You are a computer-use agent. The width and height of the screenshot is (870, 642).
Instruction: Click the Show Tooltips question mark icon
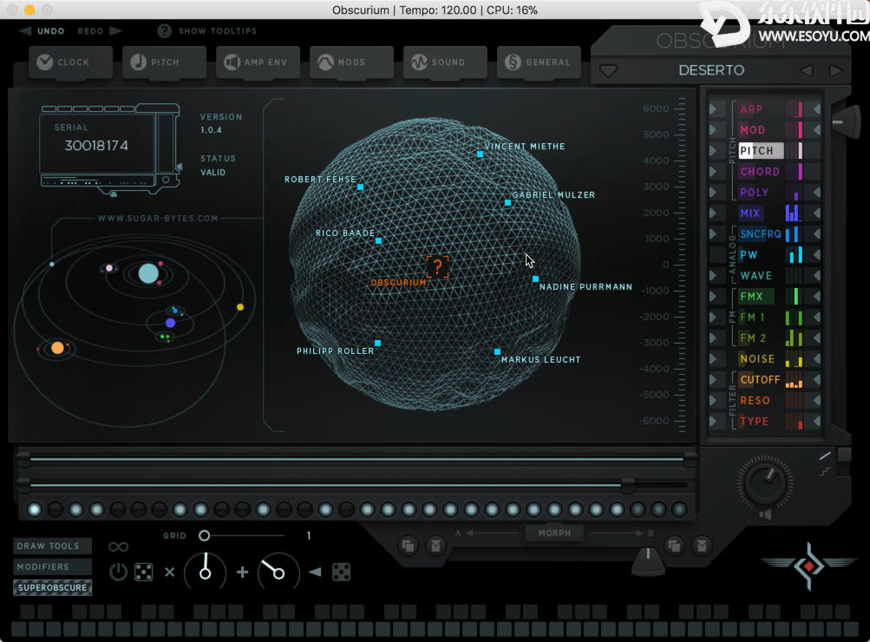click(164, 31)
